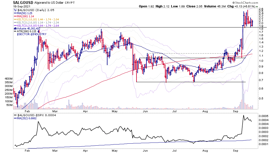Viewport: 273px width, 153px height.
Task: Click the 'MA(200) 1.14' legend entry
Action: [x=25, y=16]
